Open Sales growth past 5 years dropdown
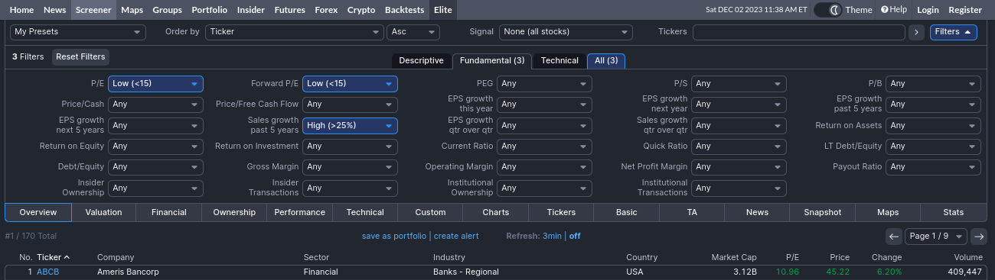995x280 pixels. click(x=350, y=125)
